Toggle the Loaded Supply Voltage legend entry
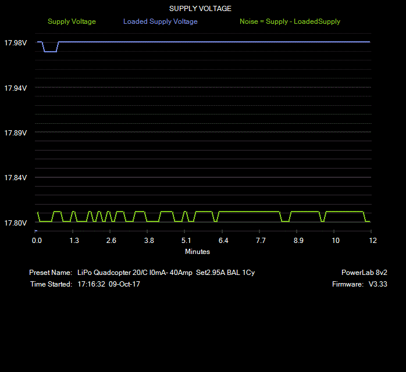 click(x=160, y=22)
